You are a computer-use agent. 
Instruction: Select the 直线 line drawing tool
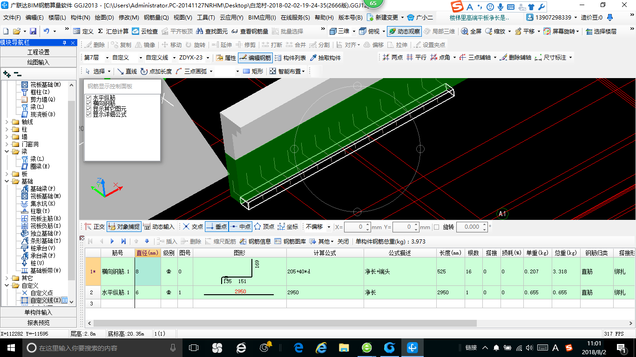point(127,71)
